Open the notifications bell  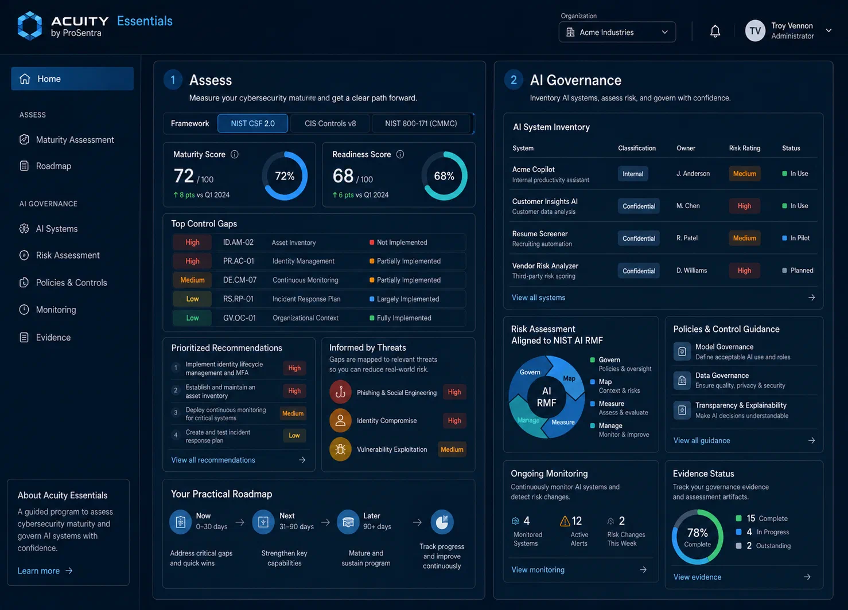[715, 32]
